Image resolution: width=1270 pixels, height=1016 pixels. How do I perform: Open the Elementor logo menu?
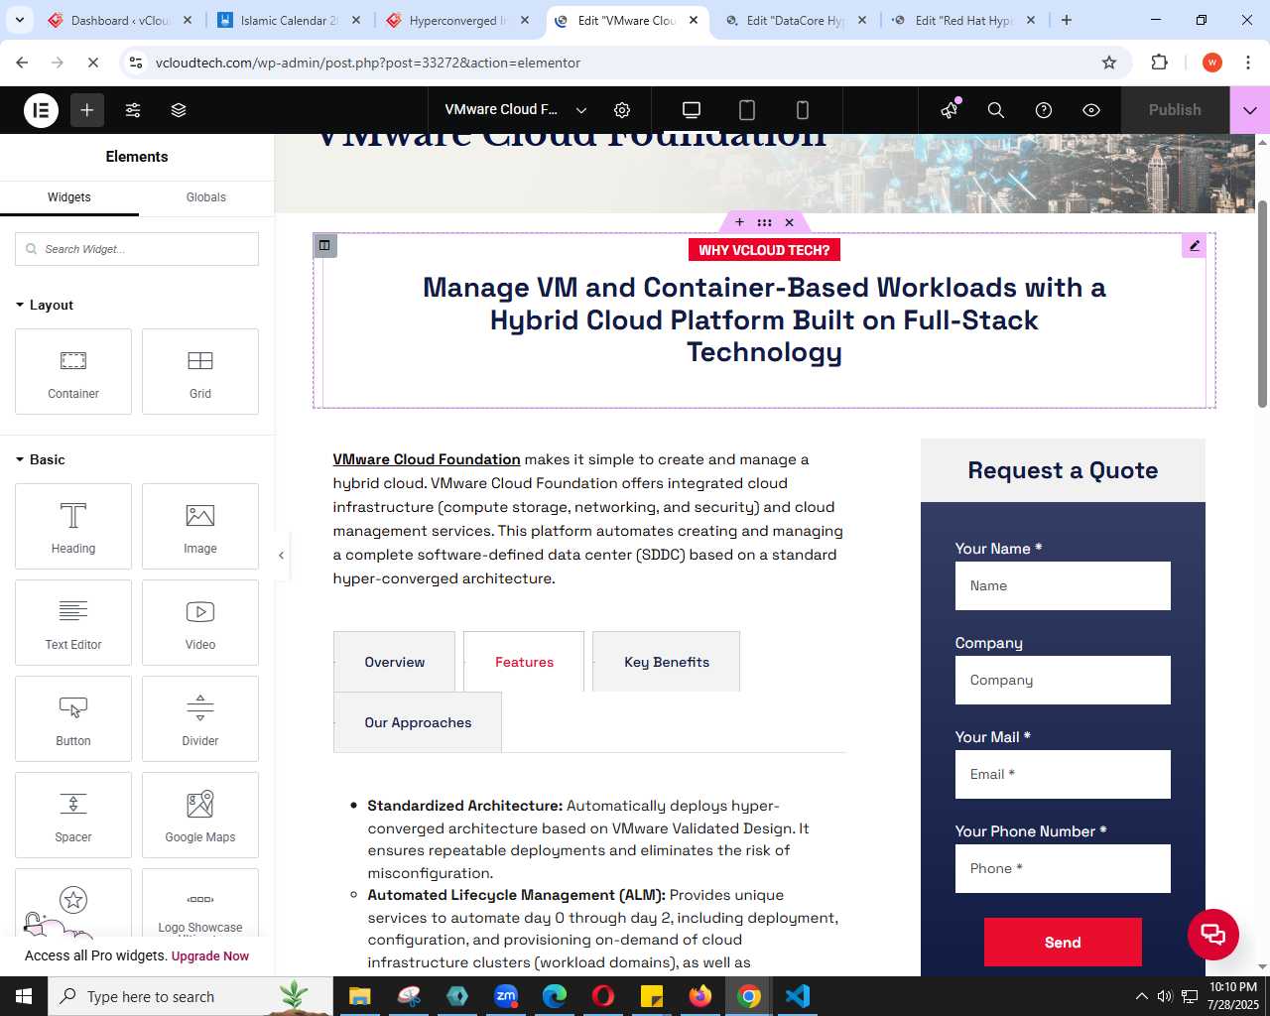41,110
